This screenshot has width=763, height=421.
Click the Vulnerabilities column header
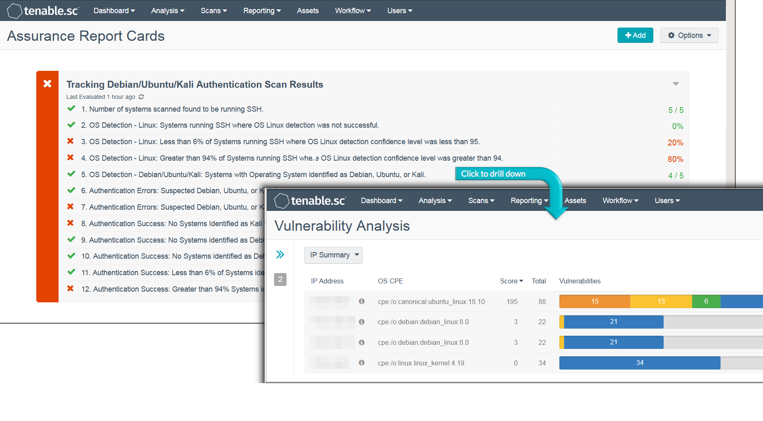pos(580,281)
